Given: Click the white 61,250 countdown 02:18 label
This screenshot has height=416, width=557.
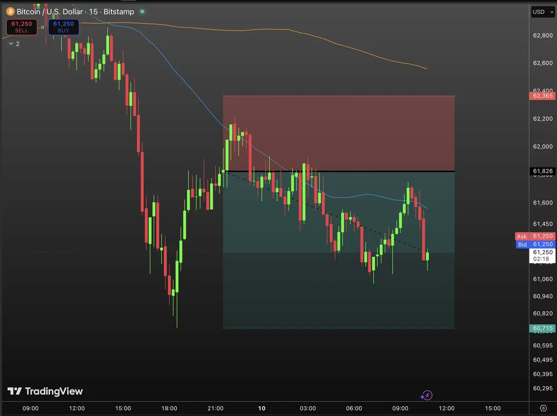Looking at the screenshot, I should [542, 256].
